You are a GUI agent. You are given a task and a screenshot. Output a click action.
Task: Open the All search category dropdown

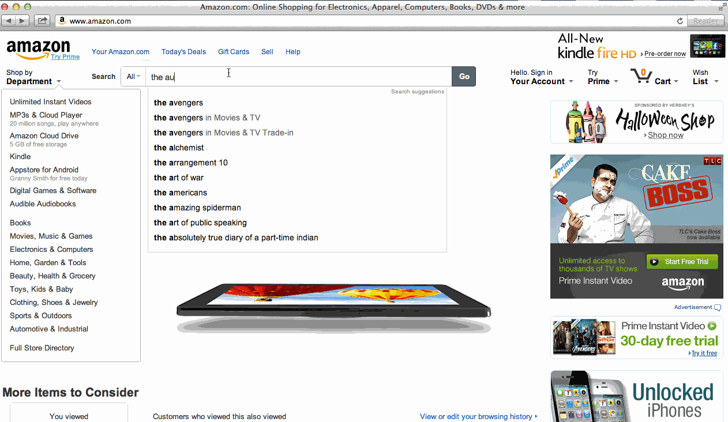coord(133,77)
